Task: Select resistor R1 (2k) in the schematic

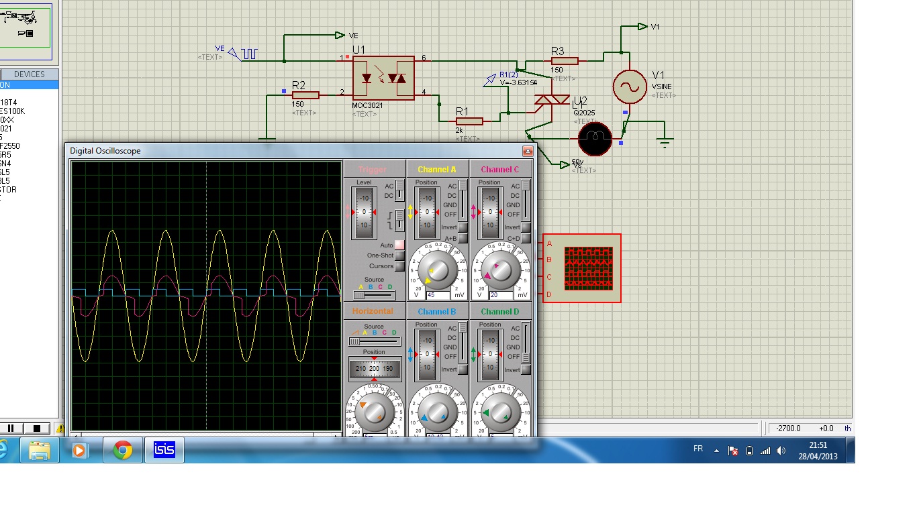Action: pyautogui.click(x=469, y=121)
